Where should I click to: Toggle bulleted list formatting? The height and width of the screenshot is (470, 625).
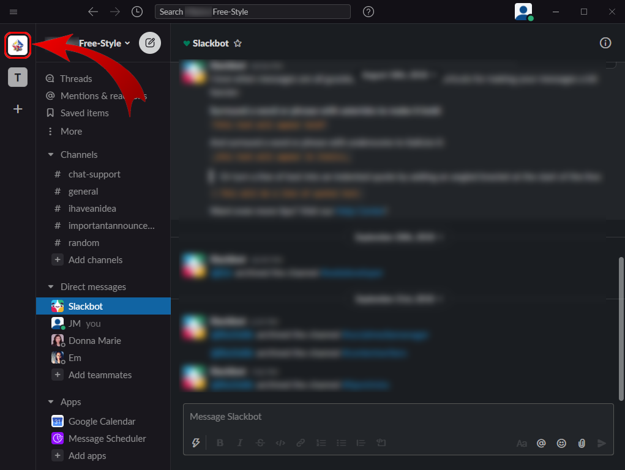click(x=341, y=443)
